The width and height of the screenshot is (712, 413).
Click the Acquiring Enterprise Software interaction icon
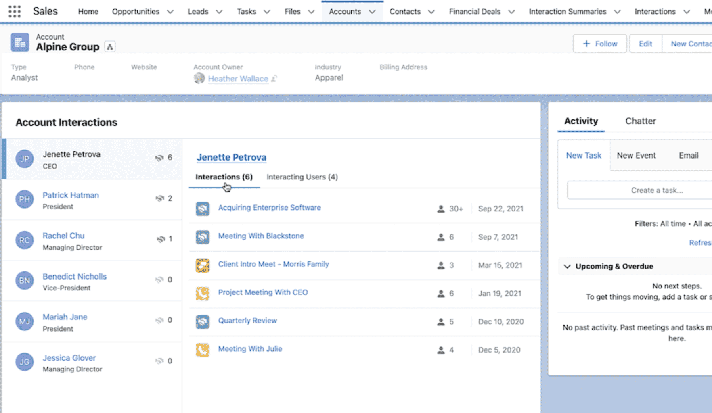[203, 209]
